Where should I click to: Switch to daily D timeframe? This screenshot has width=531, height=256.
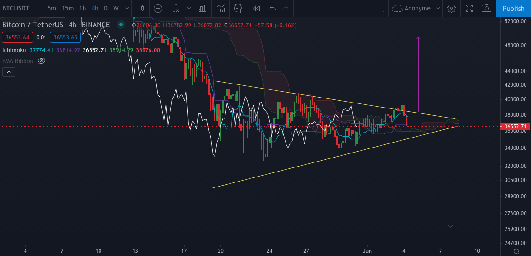105,8
